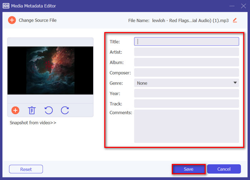This screenshot has width=250, height=180.
Task: Save the metadata changes
Action: click(189, 169)
